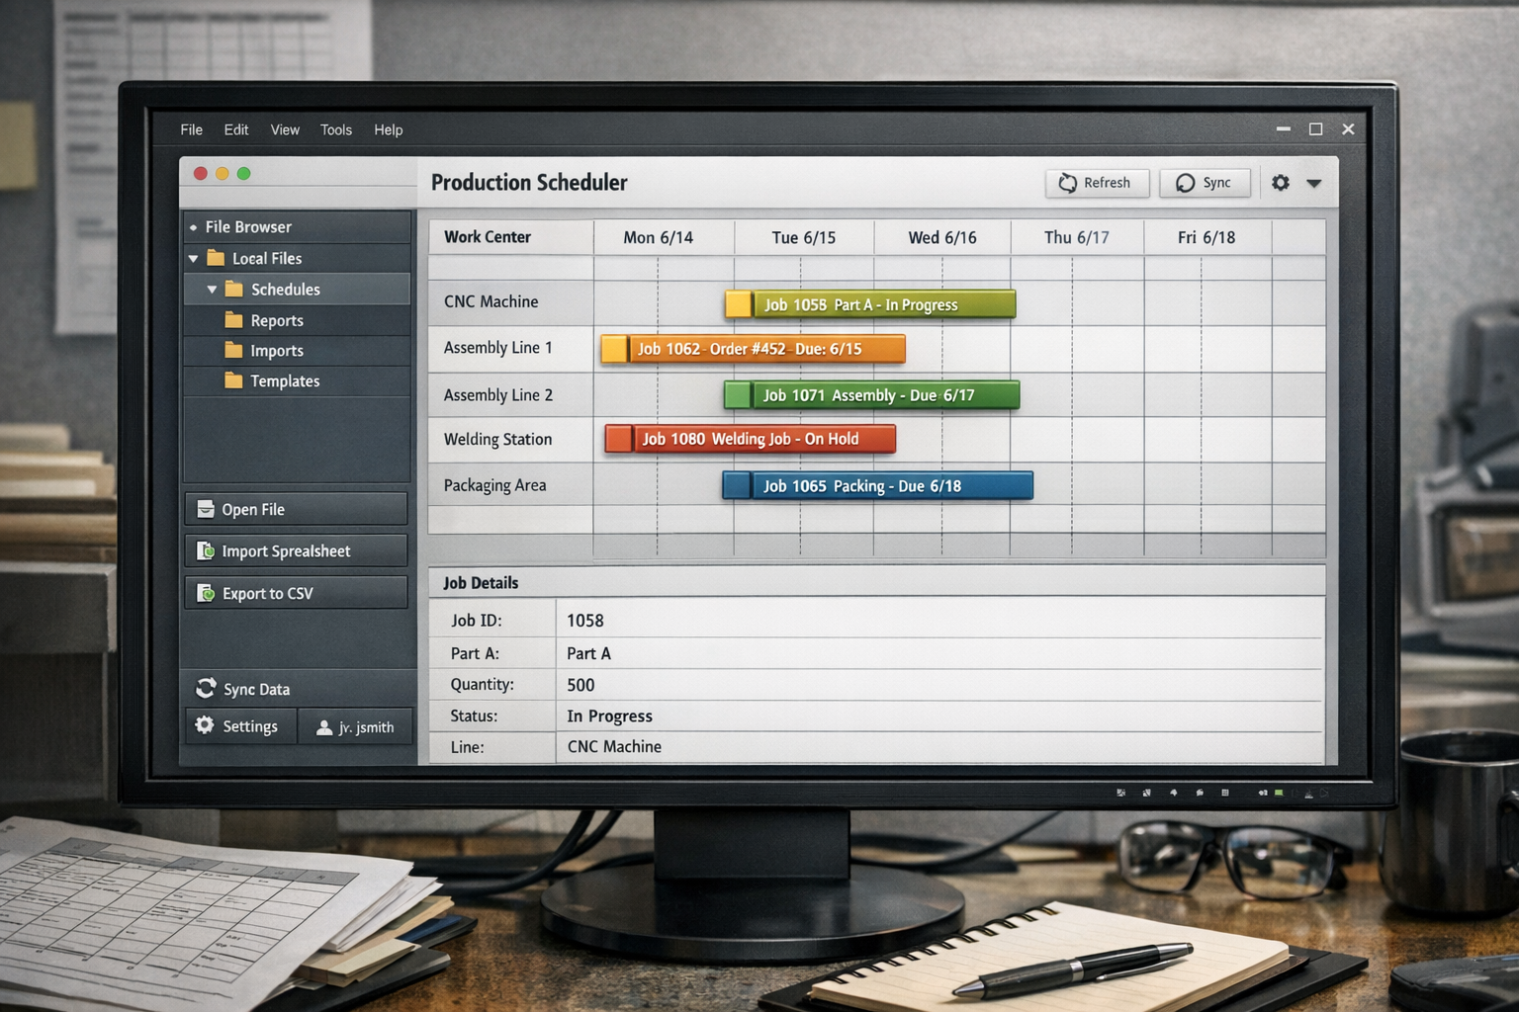This screenshot has width=1519, height=1012.
Task: Collapse the Local Files tree node
Action: (194, 259)
